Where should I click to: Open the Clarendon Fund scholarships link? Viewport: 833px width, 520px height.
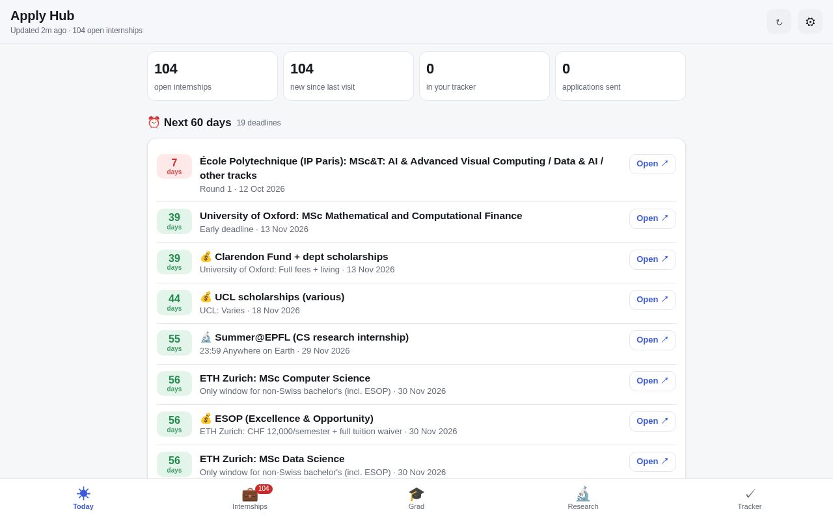652,259
